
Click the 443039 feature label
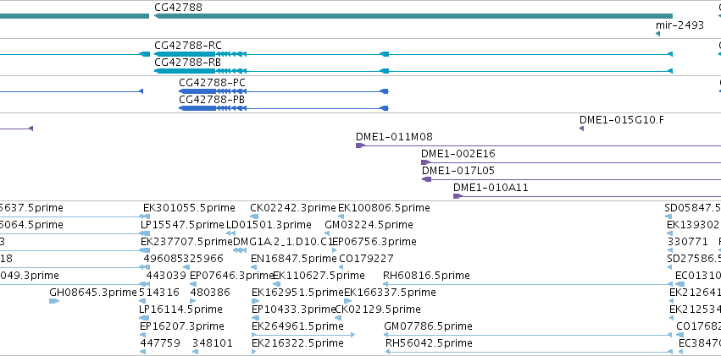pyautogui.click(x=166, y=276)
